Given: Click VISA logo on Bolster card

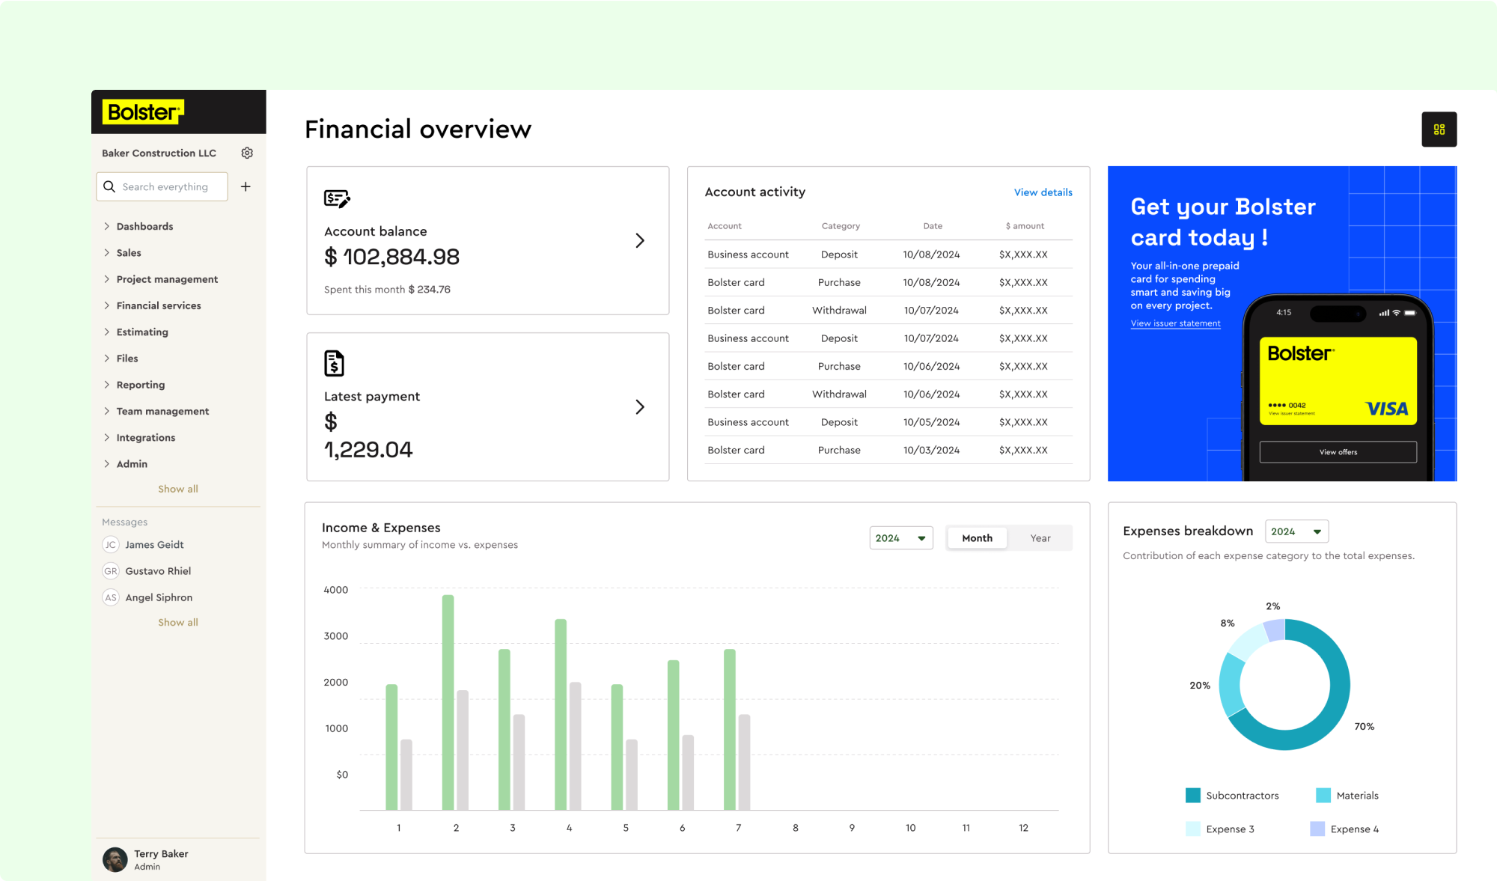Looking at the screenshot, I should pyautogui.click(x=1386, y=409).
